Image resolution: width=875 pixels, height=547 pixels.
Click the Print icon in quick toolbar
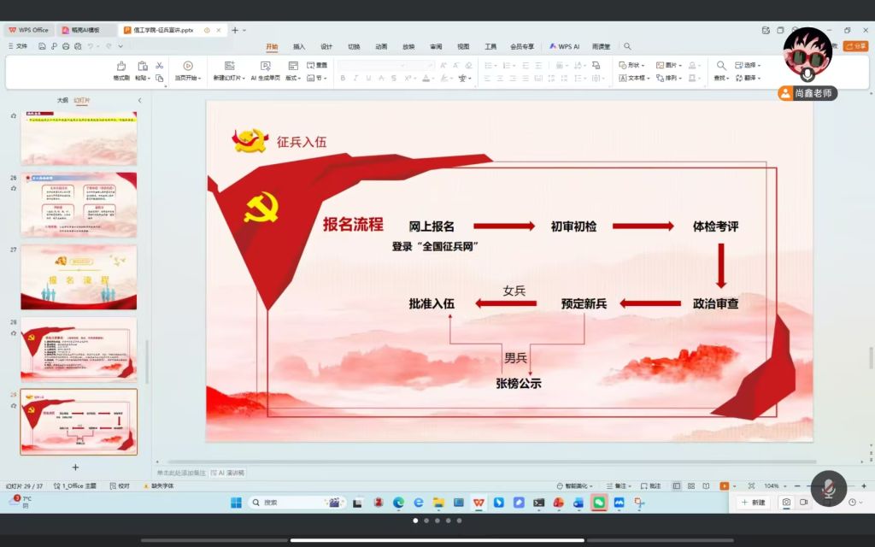tap(66, 46)
